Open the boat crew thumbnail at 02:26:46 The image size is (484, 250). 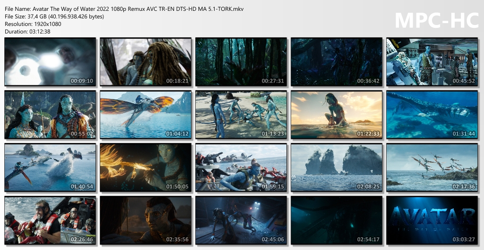point(50,220)
